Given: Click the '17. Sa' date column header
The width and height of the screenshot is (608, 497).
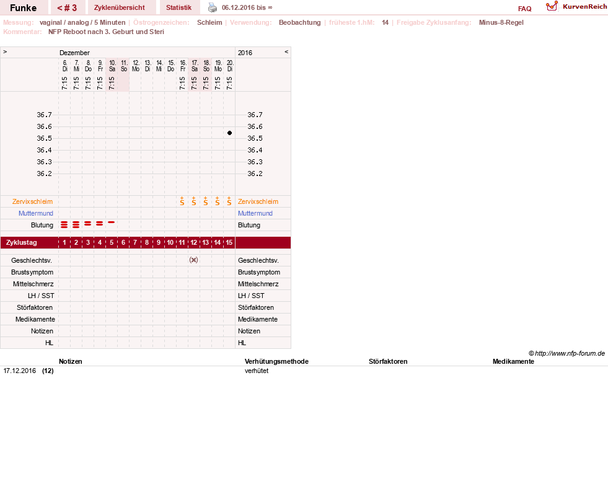Looking at the screenshot, I should pyautogui.click(x=195, y=66).
